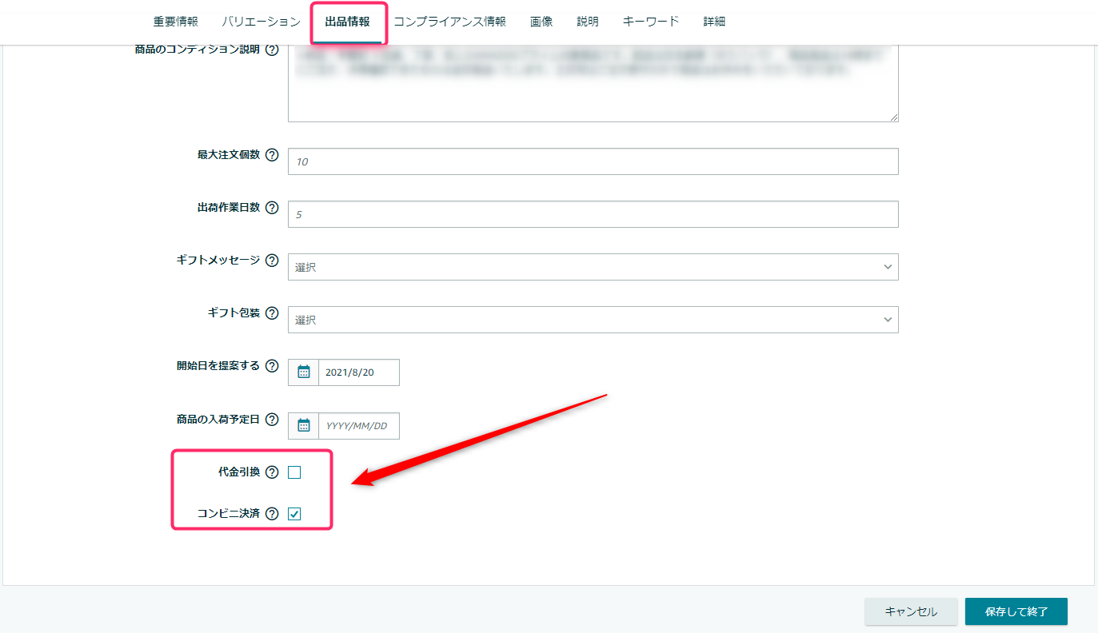Click the 最大注文個数 input field
The height and width of the screenshot is (633, 1098).
pyautogui.click(x=593, y=161)
